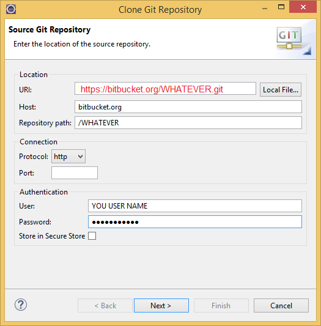Click the 'Protocol:' label
Screen dimensions: 321x326
click(x=34, y=157)
